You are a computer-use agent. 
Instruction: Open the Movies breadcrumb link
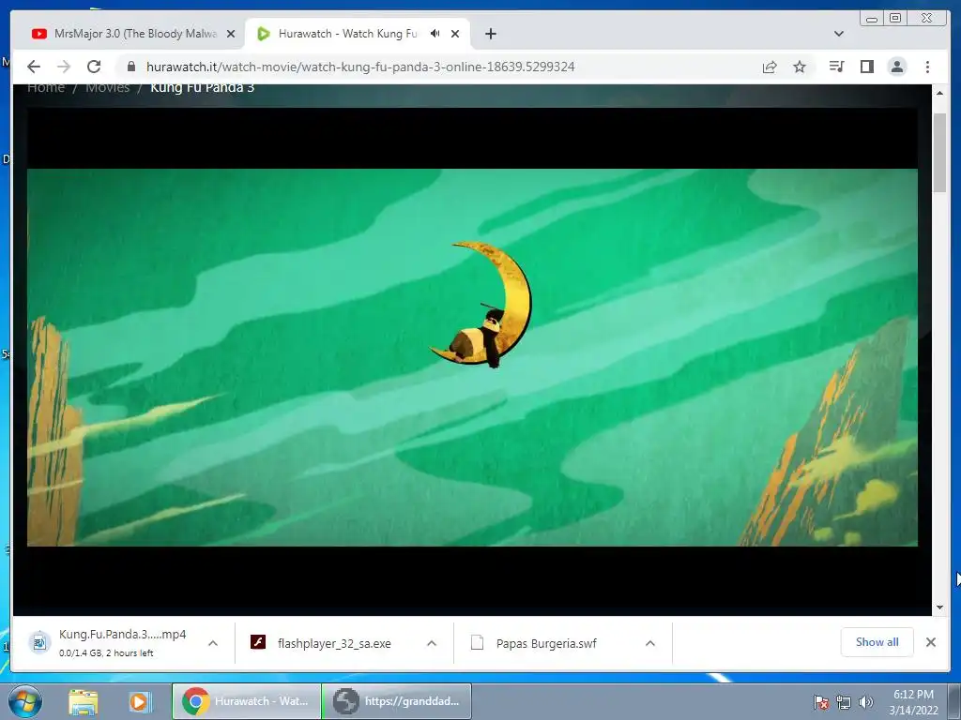[x=108, y=87]
